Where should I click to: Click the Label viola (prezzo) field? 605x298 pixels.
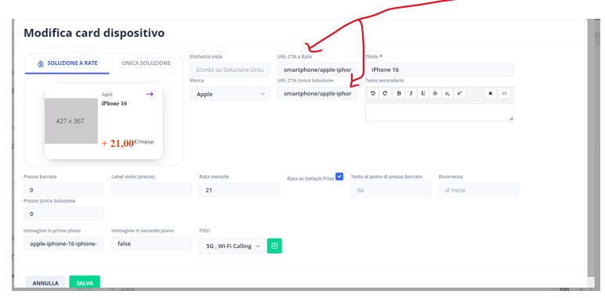pos(151,190)
